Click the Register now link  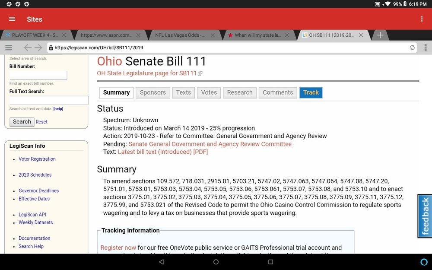[x=118, y=248]
